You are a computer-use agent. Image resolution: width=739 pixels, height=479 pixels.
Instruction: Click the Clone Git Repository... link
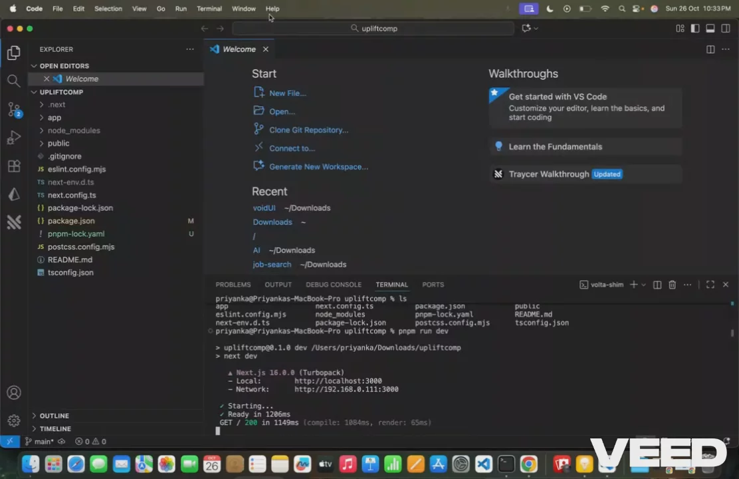309,130
